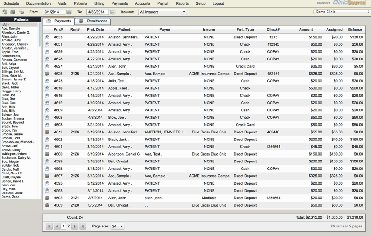This screenshot has height=236, width=371.
Task: Click the '$500.00' amount for payment 4618
Action: 315,88
